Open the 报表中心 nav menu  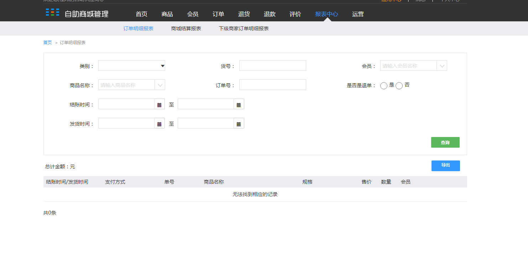click(x=326, y=14)
